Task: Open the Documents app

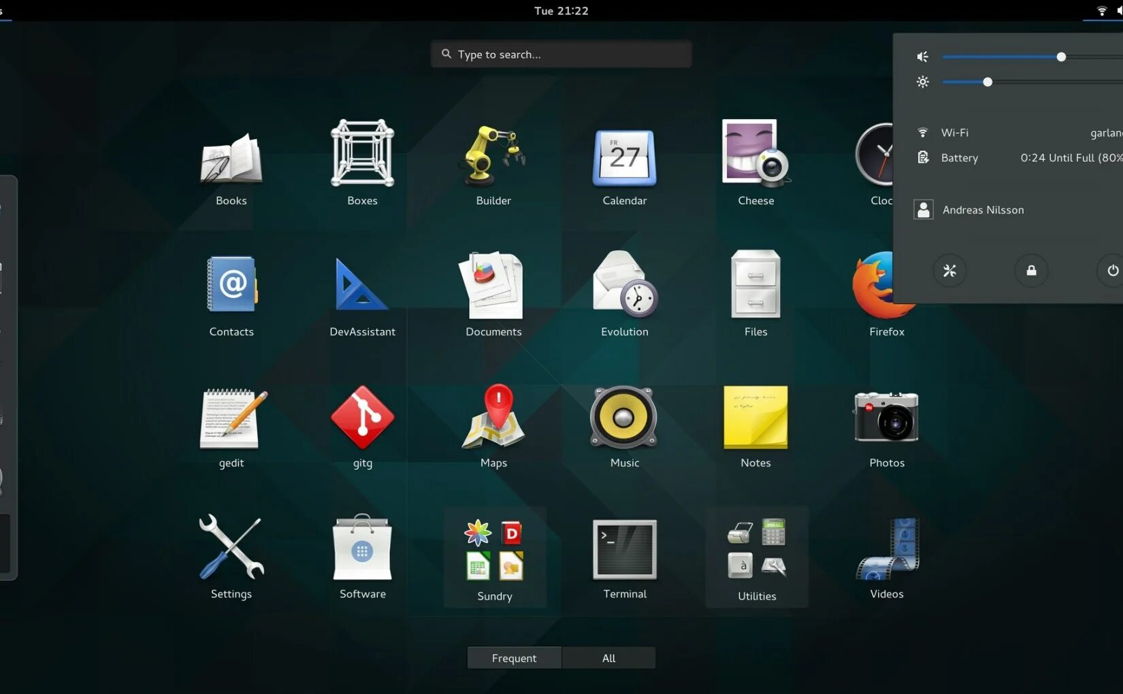Action: coord(493,294)
